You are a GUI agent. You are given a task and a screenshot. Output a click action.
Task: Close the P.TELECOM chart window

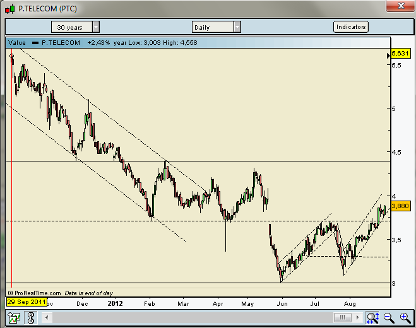click(401, 6)
